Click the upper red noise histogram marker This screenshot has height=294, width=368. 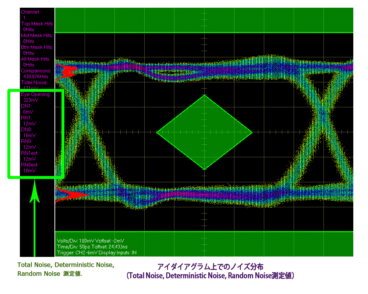(66, 71)
